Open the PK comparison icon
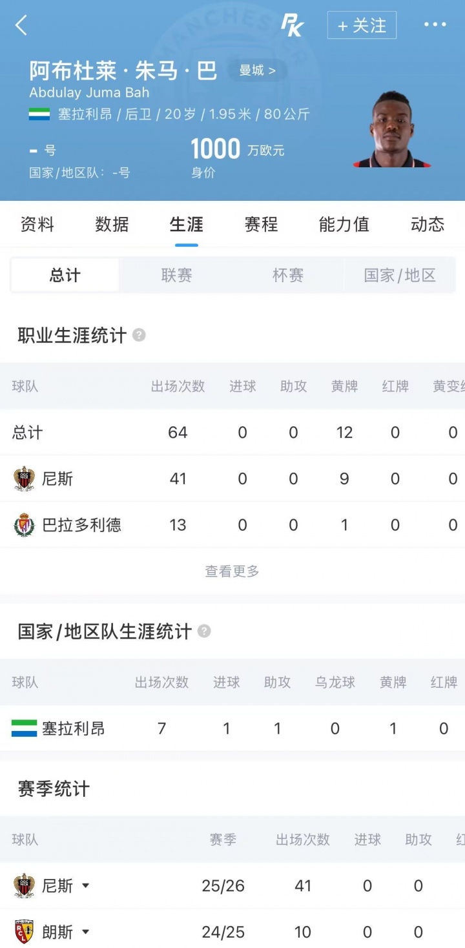Screen dimensions: 465x948 tap(292, 25)
